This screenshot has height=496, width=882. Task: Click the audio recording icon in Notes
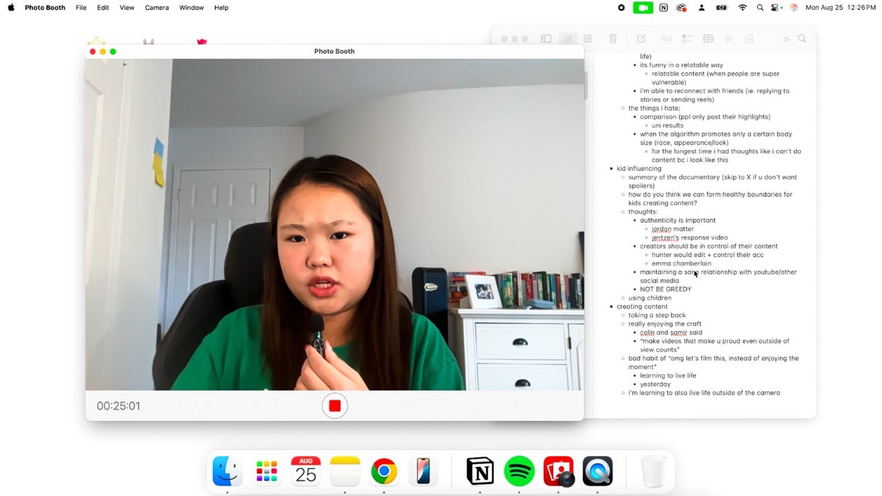click(728, 39)
